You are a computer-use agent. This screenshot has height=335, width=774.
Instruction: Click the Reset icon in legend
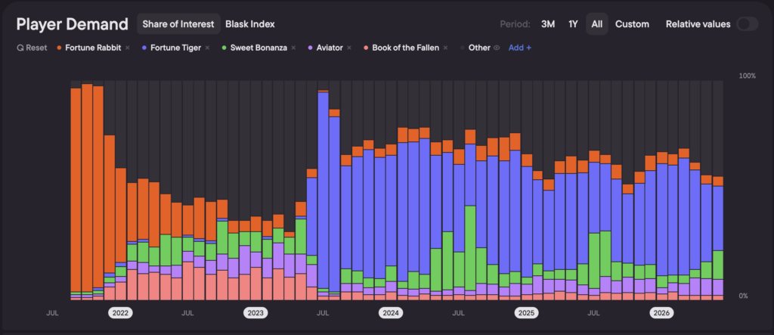pos(20,48)
